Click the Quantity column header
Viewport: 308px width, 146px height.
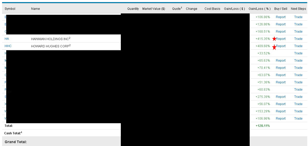click(x=133, y=9)
